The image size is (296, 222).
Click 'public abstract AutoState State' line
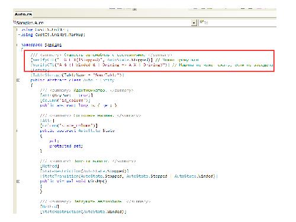[x=78, y=131]
